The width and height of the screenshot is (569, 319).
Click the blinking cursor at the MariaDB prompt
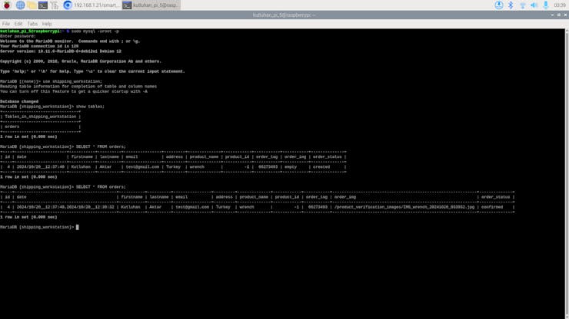click(x=78, y=227)
